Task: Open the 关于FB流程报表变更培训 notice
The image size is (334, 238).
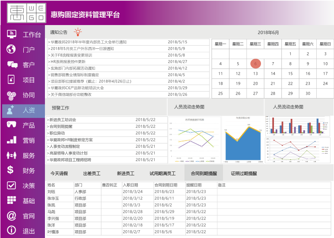Action: point(71,55)
